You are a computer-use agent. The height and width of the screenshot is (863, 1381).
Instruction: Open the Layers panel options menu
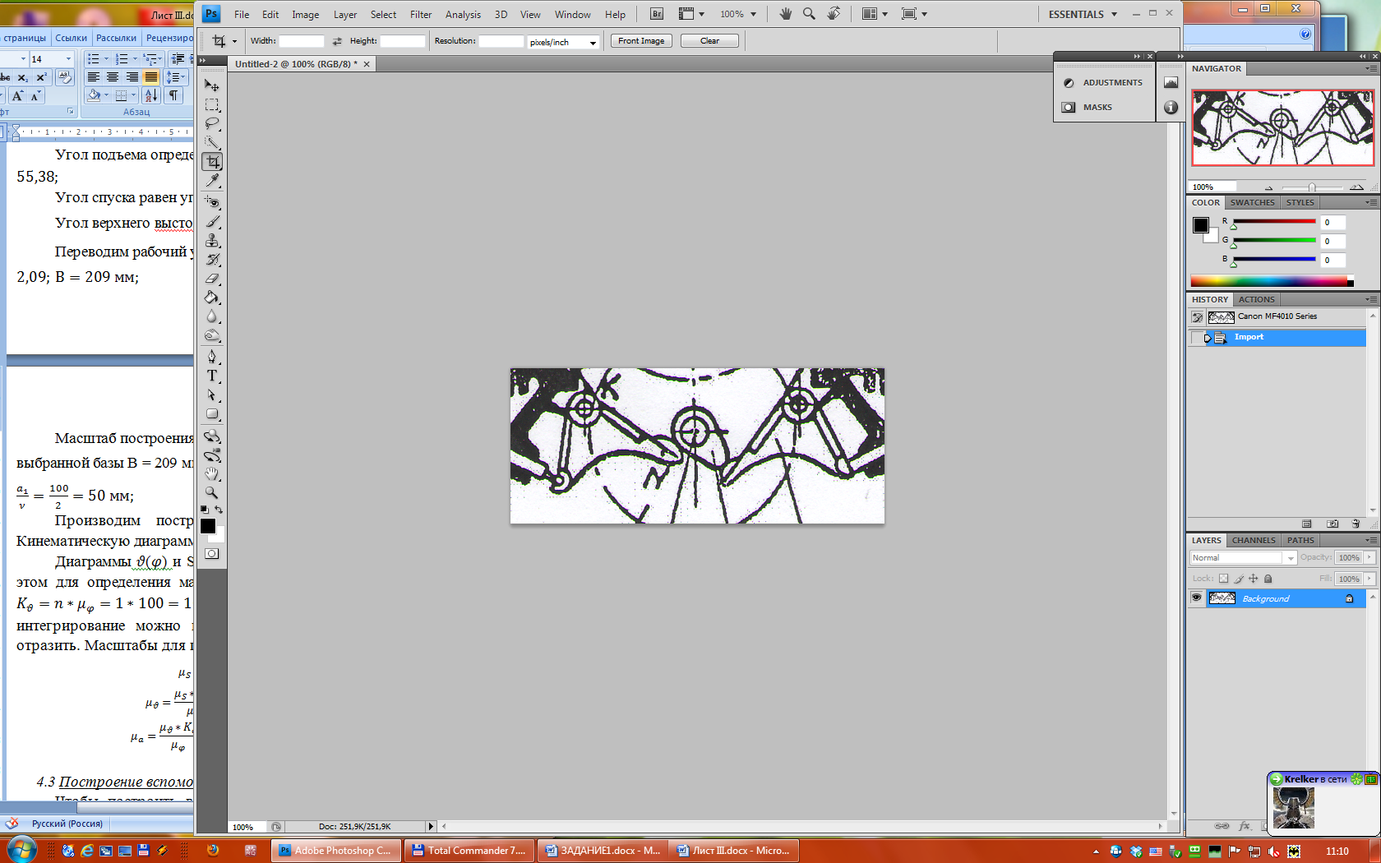coord(1371,540)
